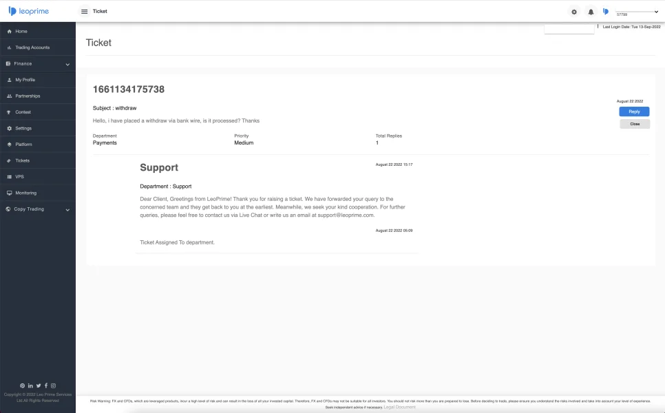Click the Tickets icon in sidebar
The width and height of the screenshot is (665, 413).
[x=10, y=160]
